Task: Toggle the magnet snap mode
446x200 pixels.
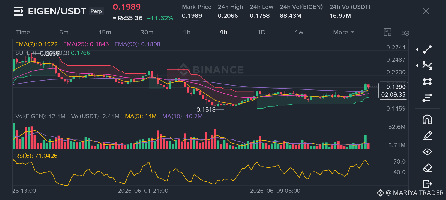Action: (x=427, y=119)
